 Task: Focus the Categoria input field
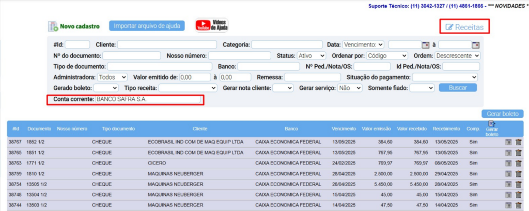[287, 44]
